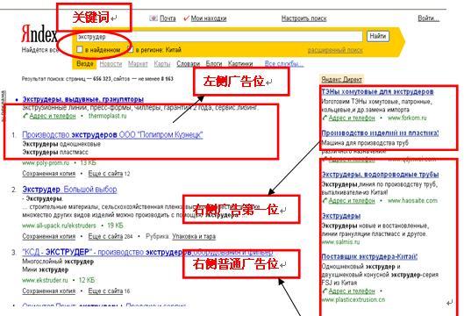Click the www.haosaite.com address

point(412,200)
